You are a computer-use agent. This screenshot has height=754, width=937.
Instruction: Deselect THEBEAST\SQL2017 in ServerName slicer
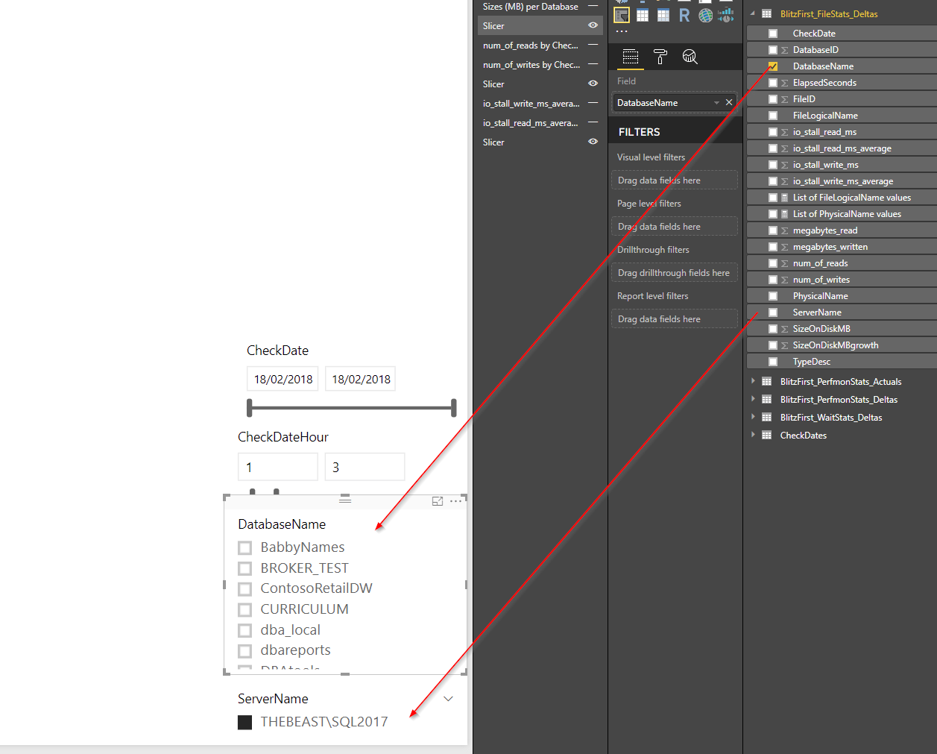pyautogui.click(x=244, y=722)
